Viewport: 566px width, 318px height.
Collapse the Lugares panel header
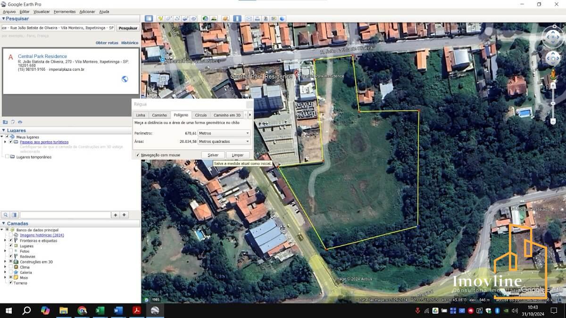tap(4, 130)
